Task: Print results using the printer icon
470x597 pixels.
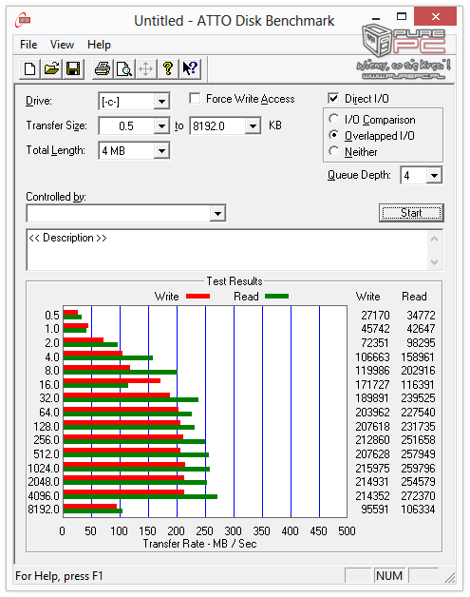Action: [x=103, y=68]
